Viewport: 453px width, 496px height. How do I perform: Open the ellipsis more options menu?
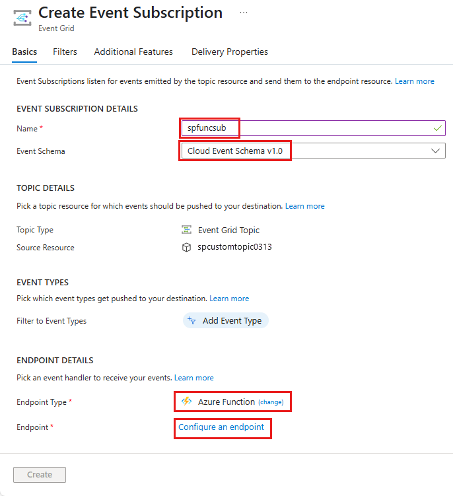click(x=244, y=13)
